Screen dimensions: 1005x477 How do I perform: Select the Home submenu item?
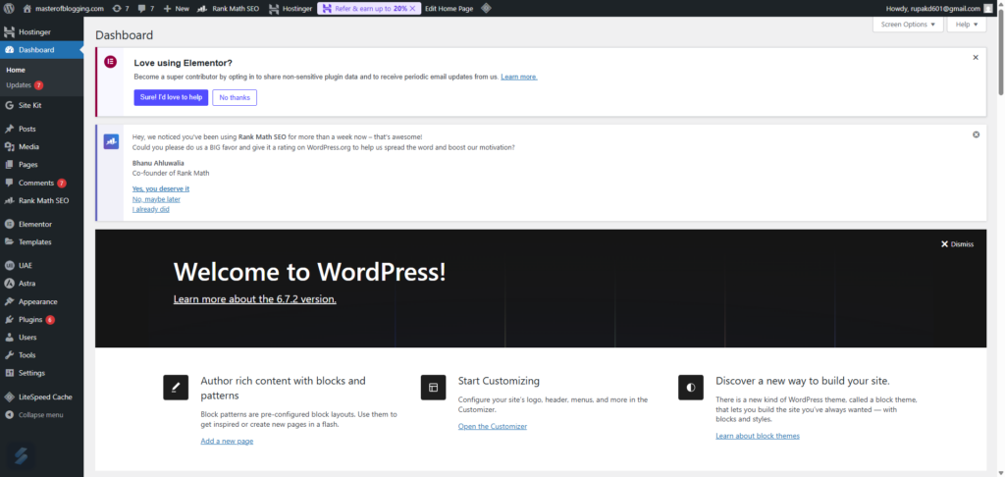pyautogui.click(x=16, y=70)
